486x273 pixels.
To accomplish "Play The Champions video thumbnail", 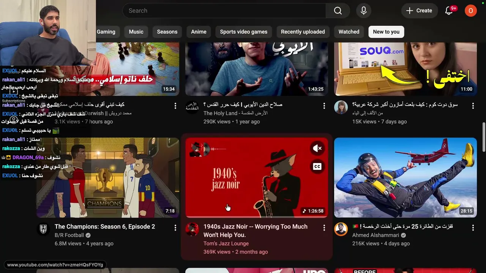I will coord(108,177).
